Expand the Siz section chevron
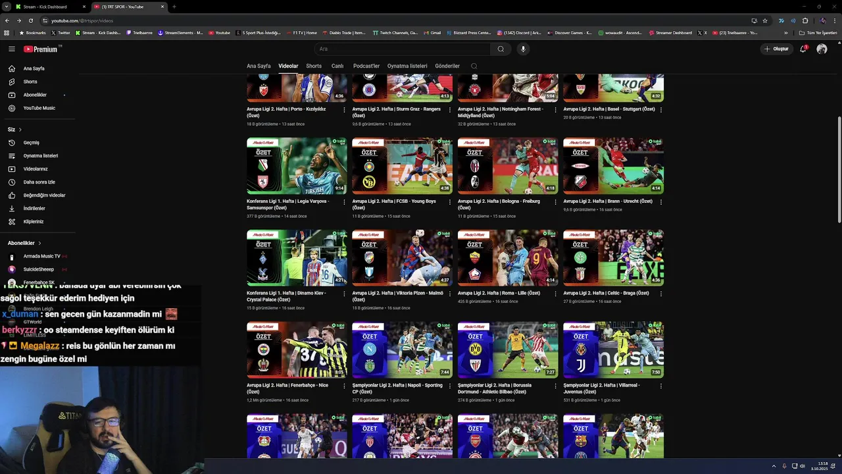This screenshot has width=842, height=474. tap(20, 130)
